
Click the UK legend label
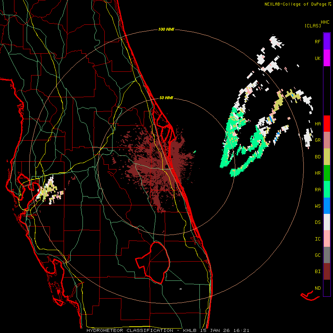coord(317,58)
